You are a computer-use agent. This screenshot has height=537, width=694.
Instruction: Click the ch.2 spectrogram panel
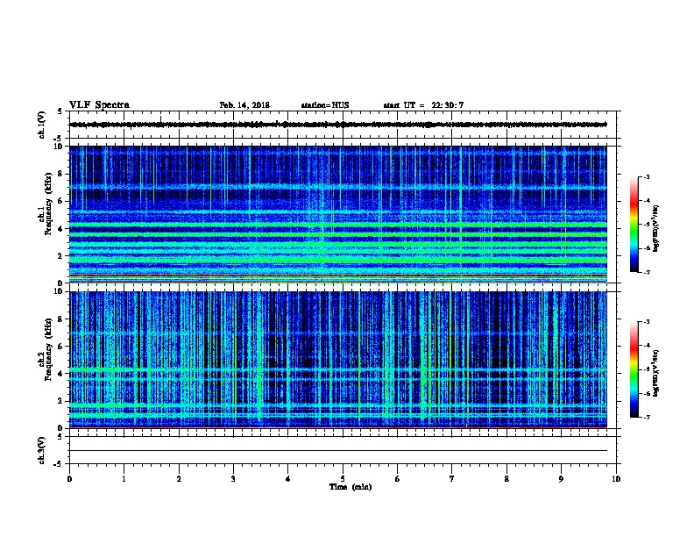coord(337,360)
